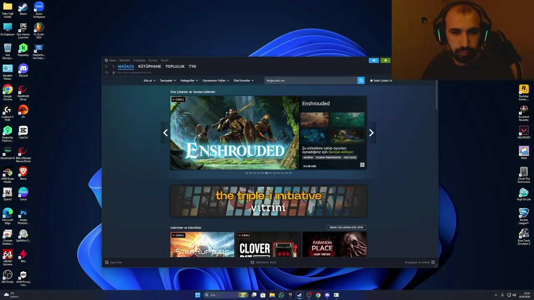534x300 pixels.
Task: Go forward with Steam forward arrow
Action: coord(113,66)
